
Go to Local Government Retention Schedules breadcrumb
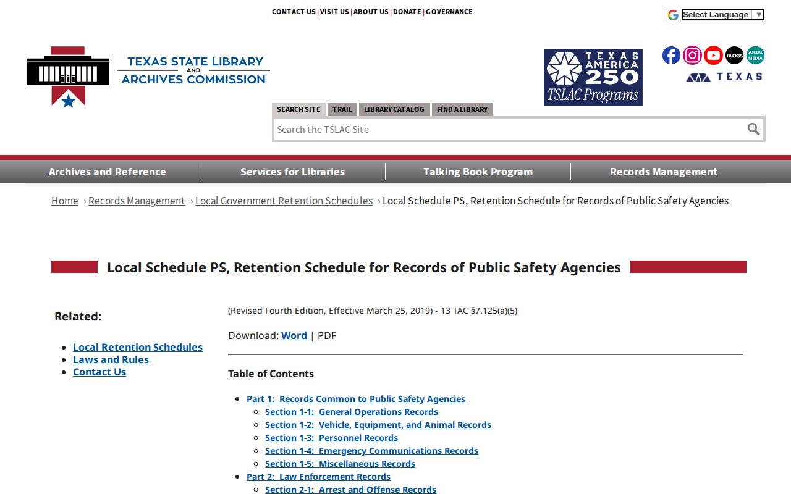coord(284,201)
